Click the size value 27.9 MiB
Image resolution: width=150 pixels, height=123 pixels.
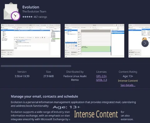pos(48,76)
